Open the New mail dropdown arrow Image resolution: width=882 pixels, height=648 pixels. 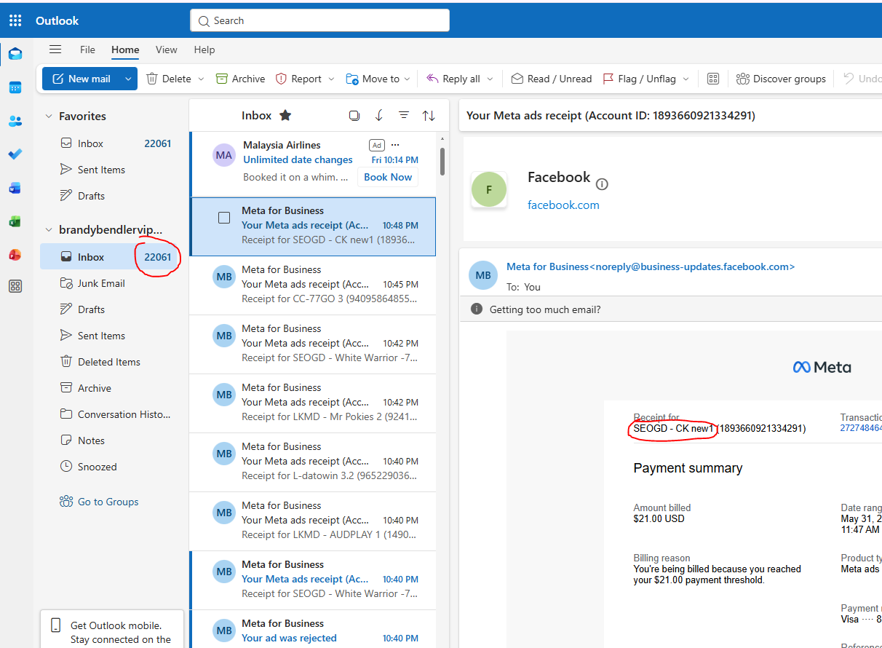(x=128, y=79)
